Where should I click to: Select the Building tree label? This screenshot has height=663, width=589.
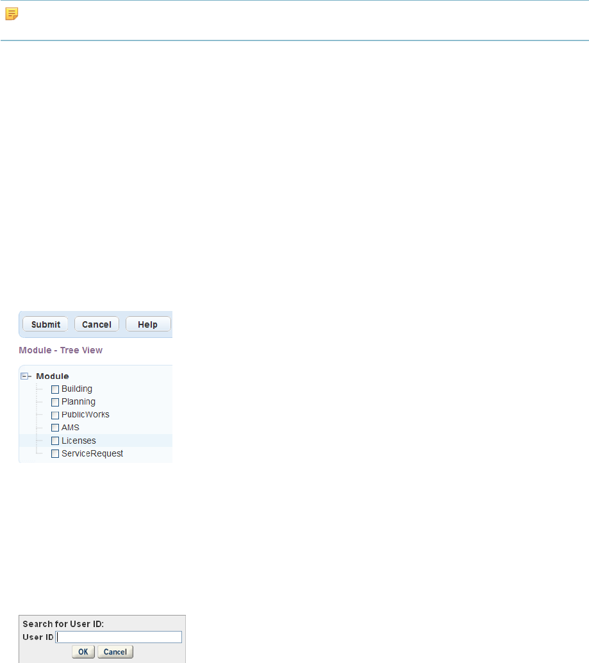77,389
